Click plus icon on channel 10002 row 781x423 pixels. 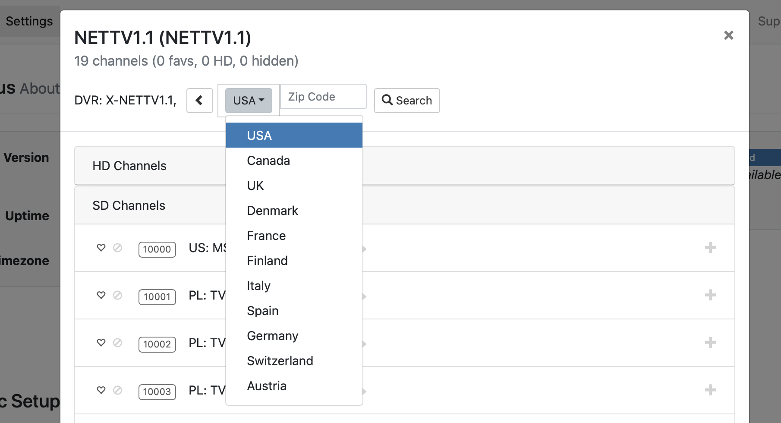click(x=710, y=343)
